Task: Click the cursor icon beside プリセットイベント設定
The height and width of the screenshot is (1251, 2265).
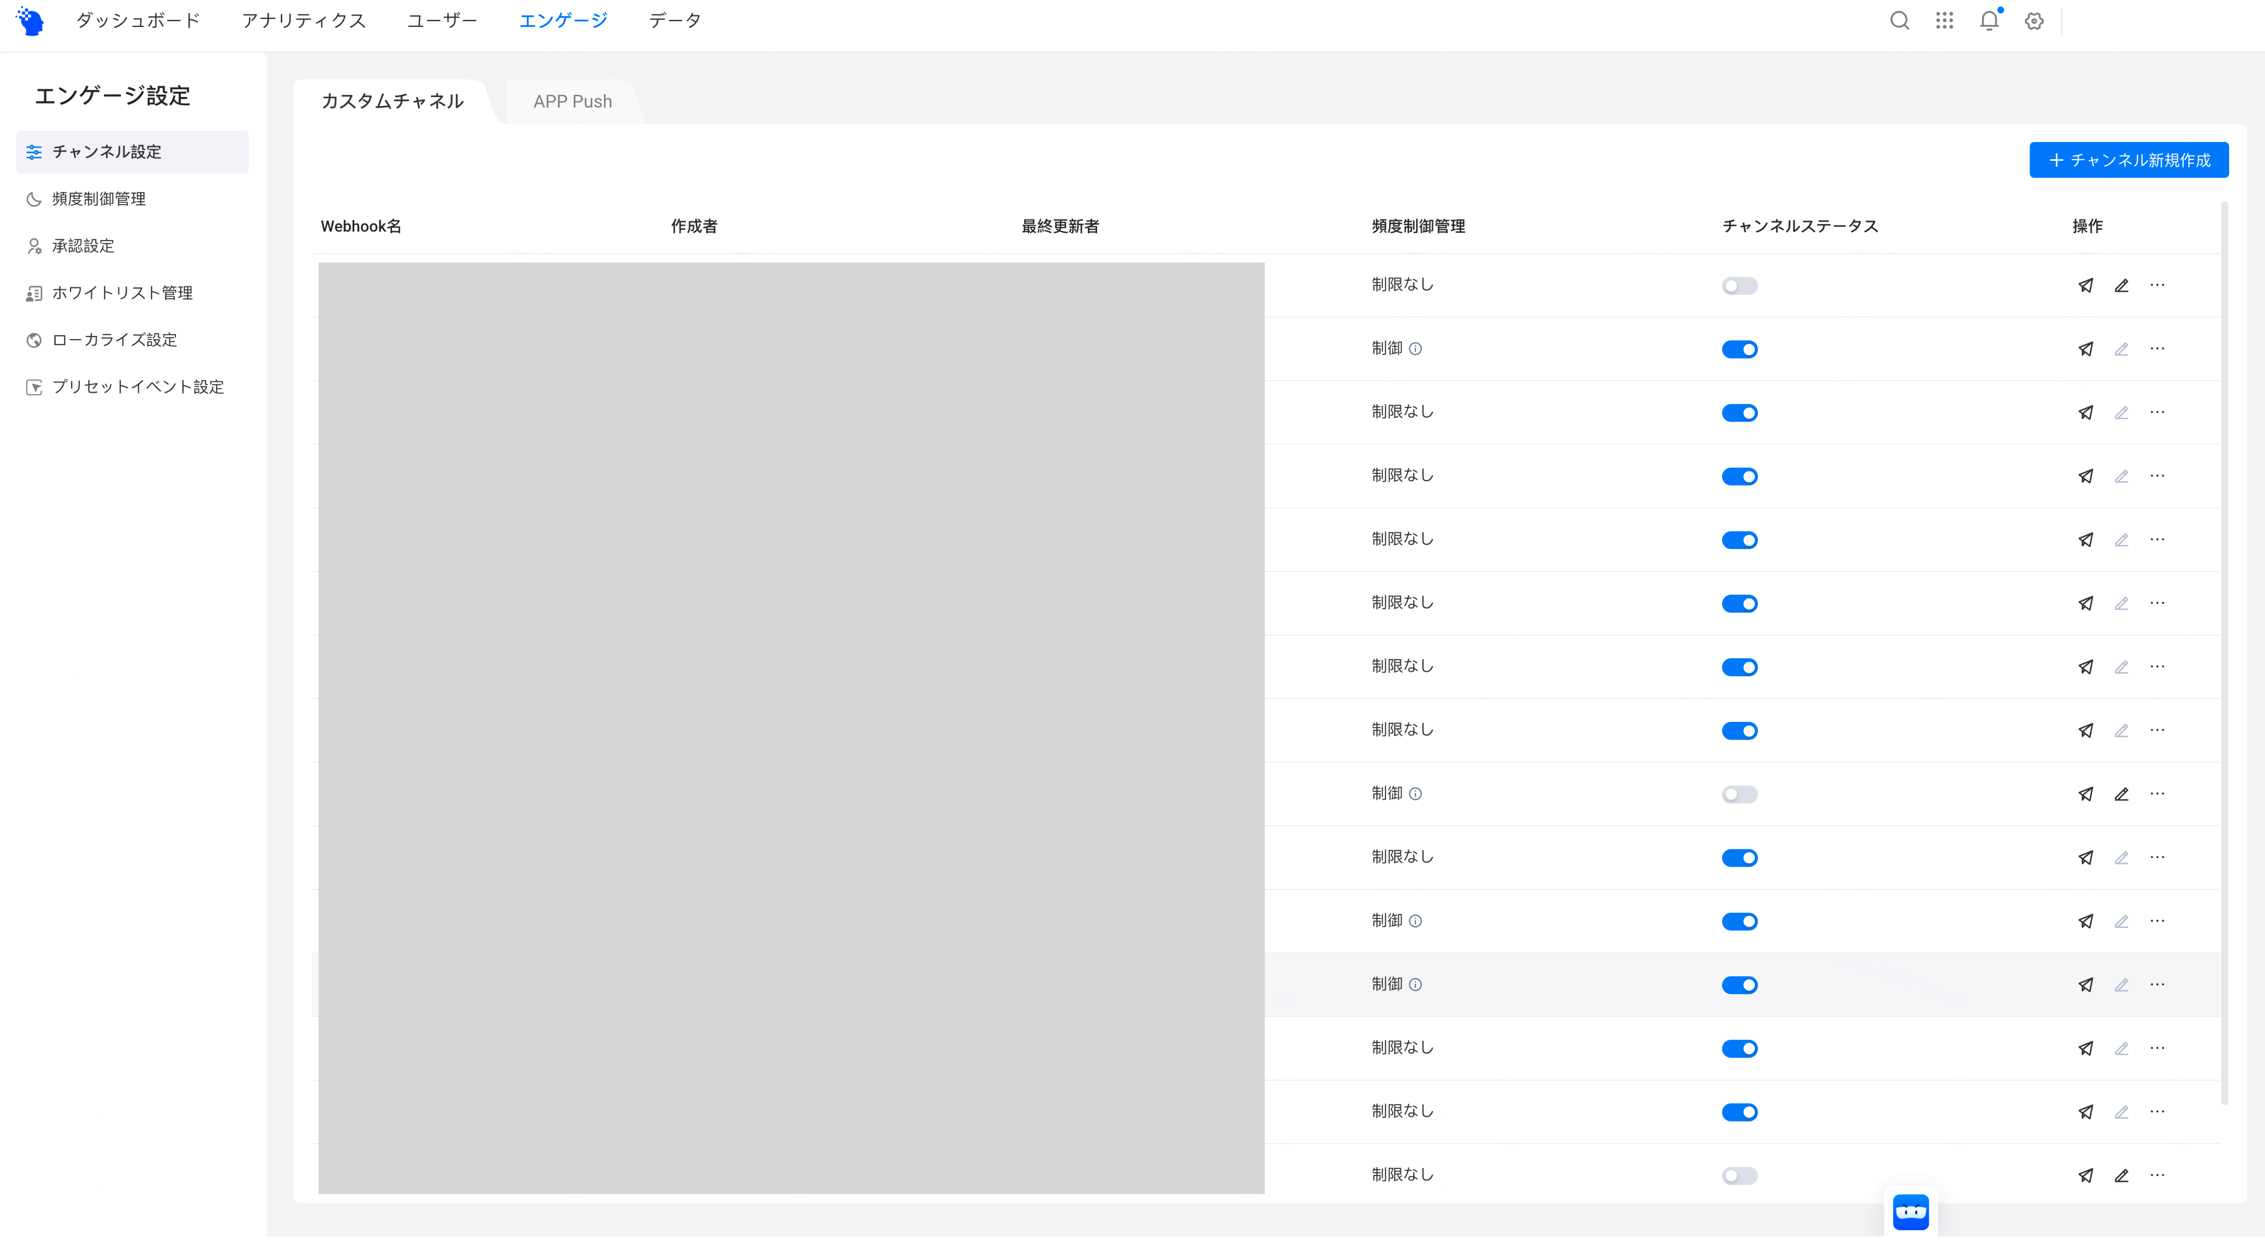Action: coord(35,387)
